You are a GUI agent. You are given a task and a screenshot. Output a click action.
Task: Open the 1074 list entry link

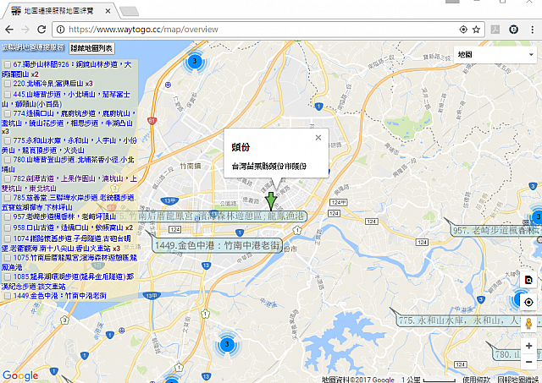coord(66,243)
